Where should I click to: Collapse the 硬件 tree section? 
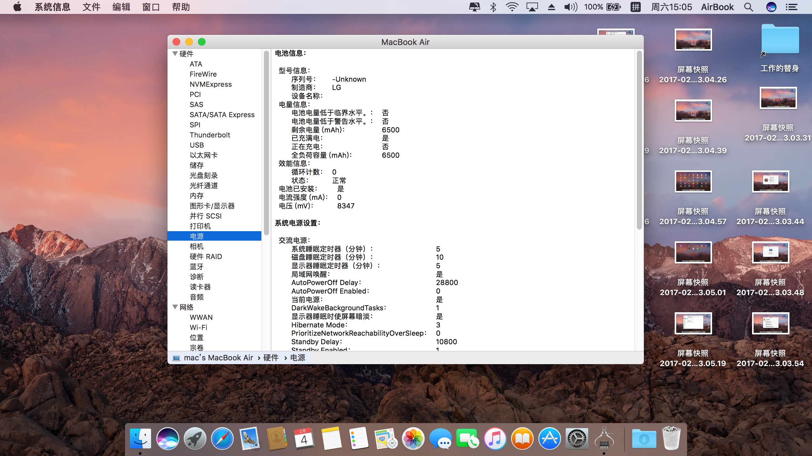175,54
